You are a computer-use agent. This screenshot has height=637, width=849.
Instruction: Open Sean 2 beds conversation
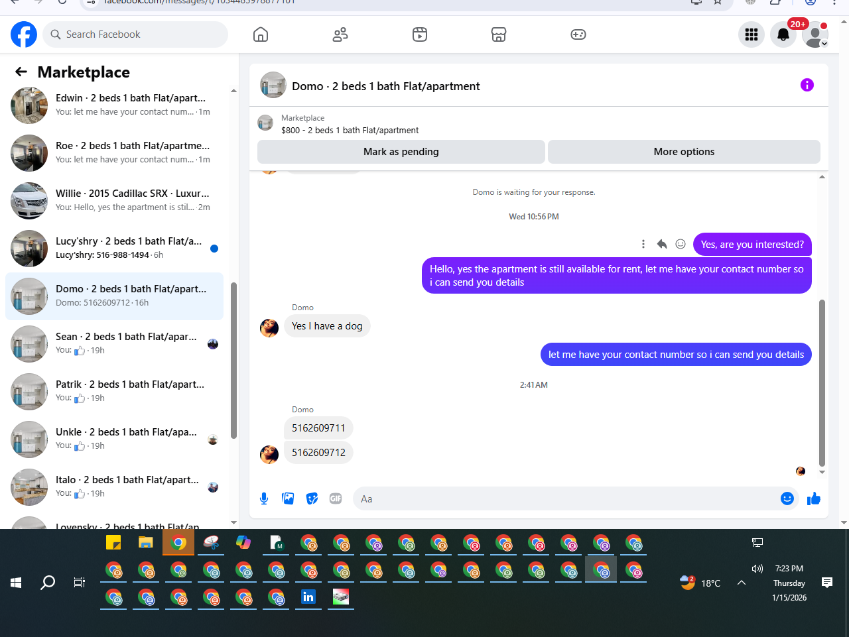115,344
